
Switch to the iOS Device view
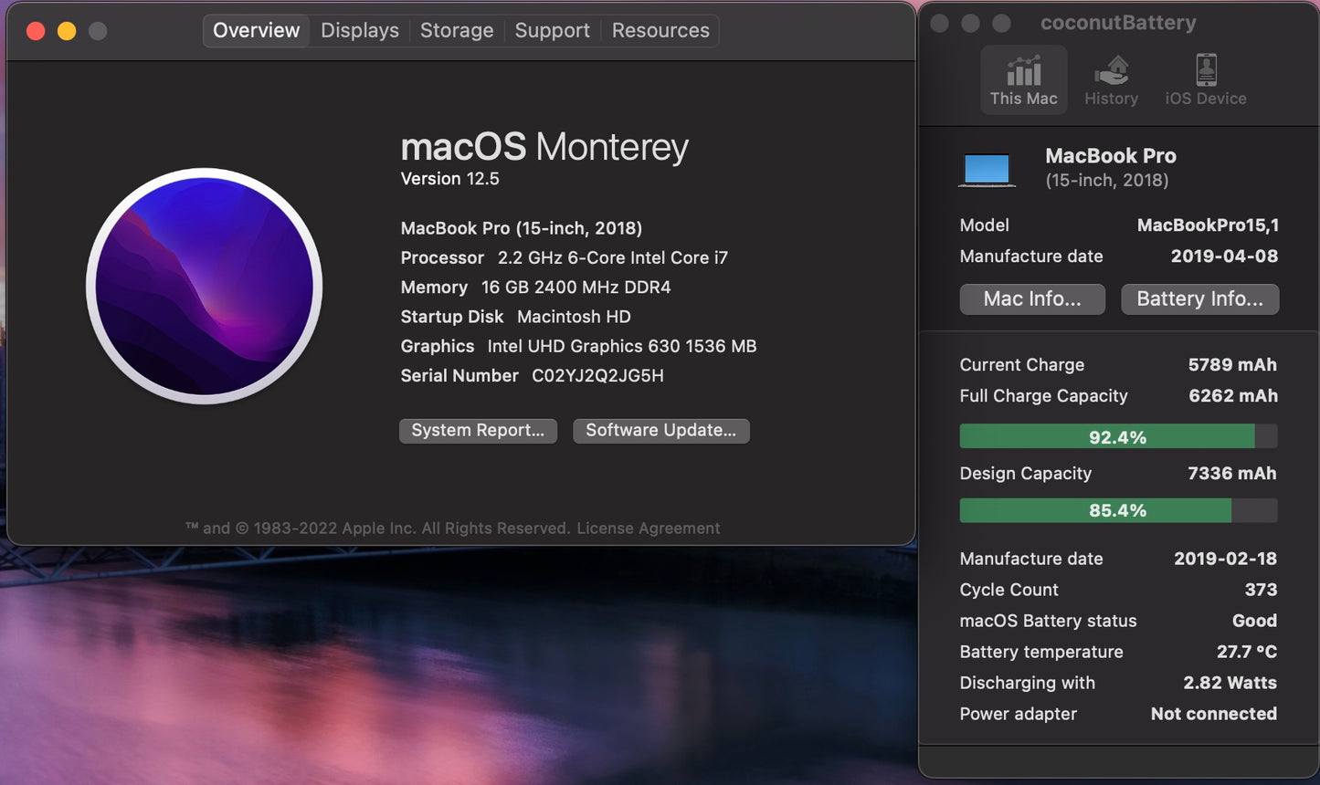pos(1205,79)
